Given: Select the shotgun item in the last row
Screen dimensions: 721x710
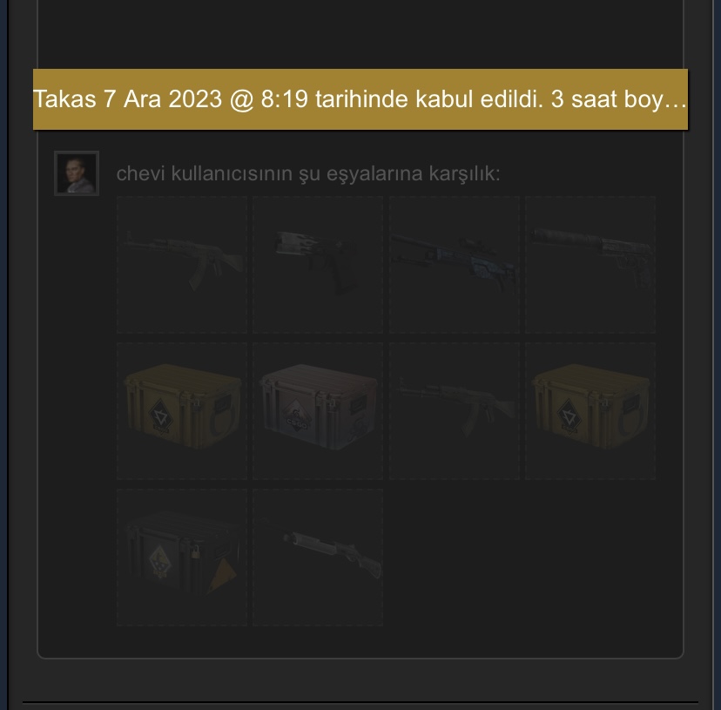Looking at the screenshot, I should [318, 558].
